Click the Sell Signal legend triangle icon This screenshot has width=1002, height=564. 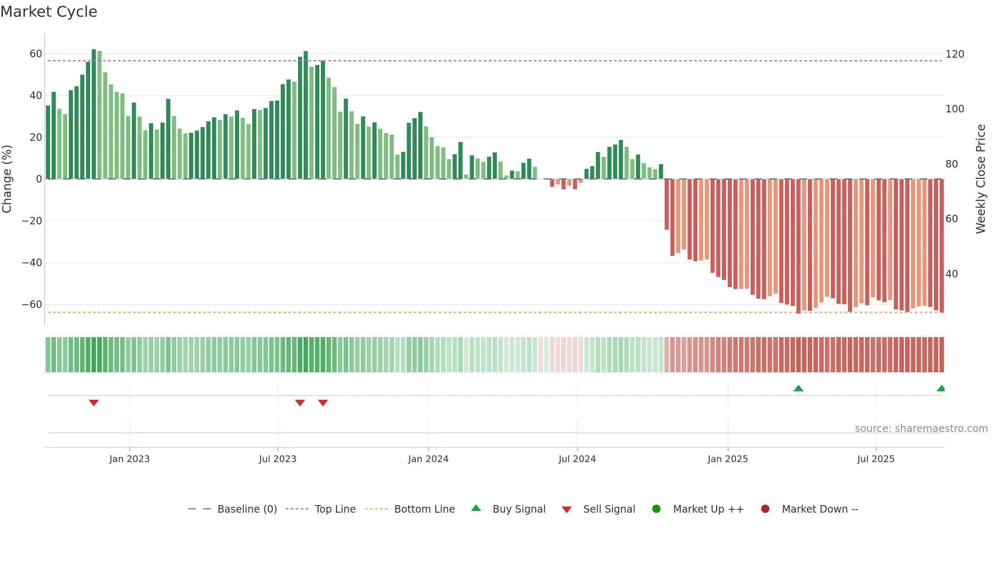pyautogui.click(x=567, y=510)
